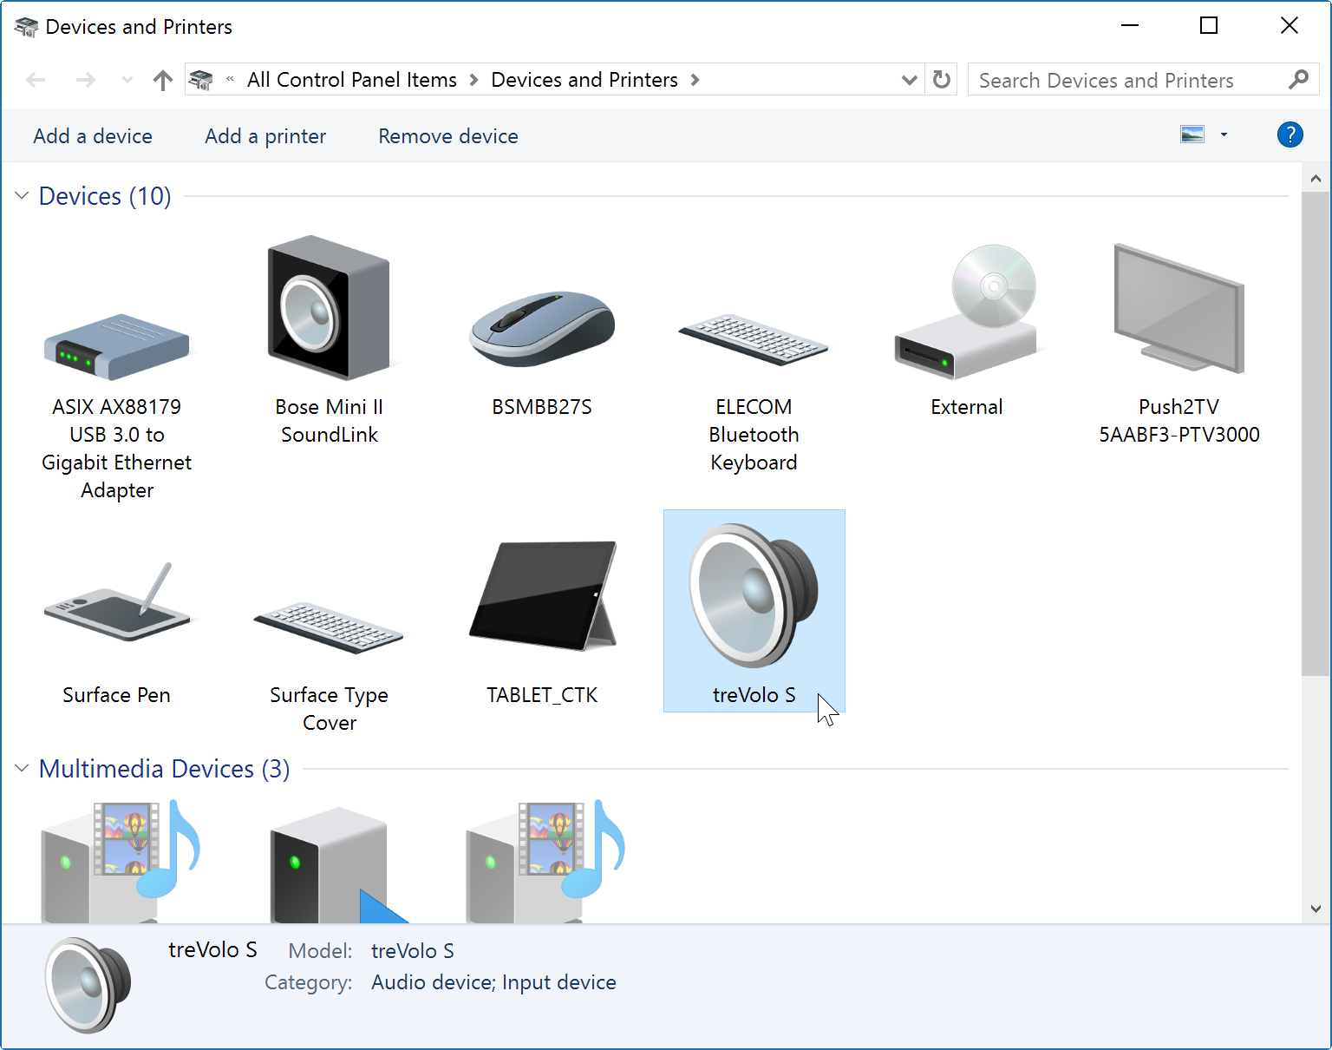Collapse the Multimedia Devices (3) group
The height and width of the screenshot is (1050, 1332).
pyautogui.click(x=22, y=769)
